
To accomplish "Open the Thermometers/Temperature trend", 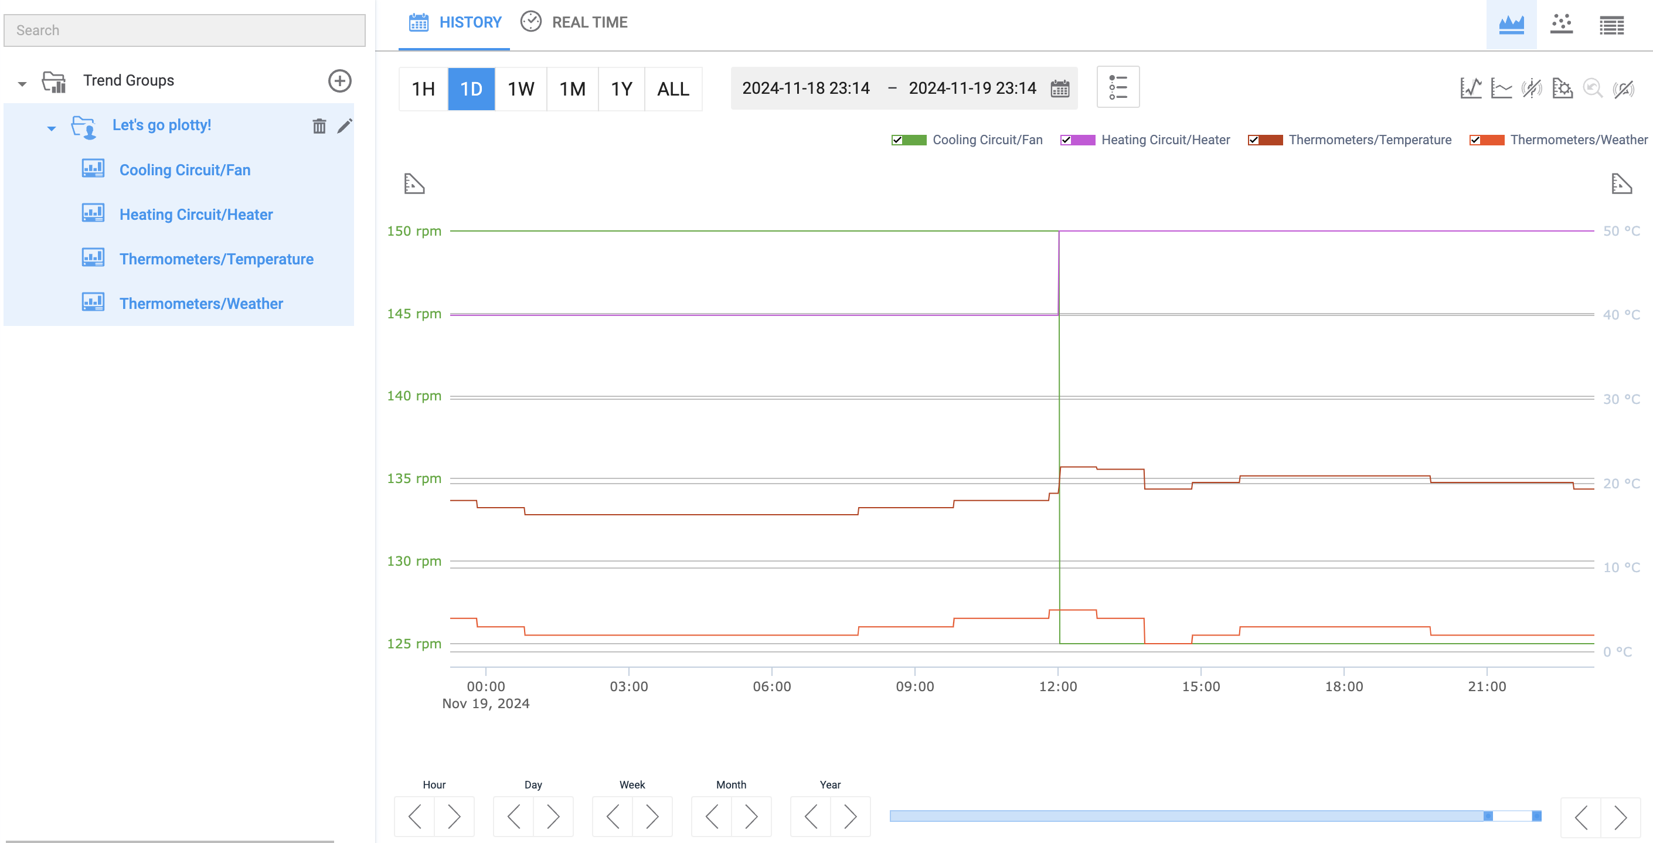I will pos(216,259).
